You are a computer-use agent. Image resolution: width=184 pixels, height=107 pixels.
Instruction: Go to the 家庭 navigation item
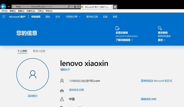[x=115, y=17]
